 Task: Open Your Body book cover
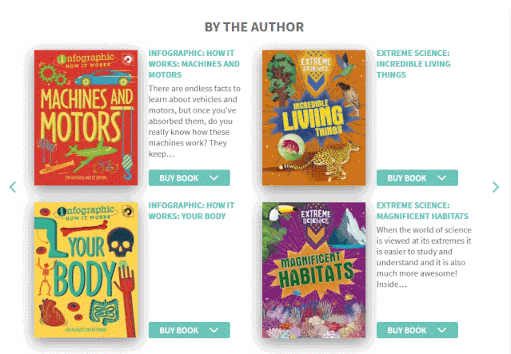tap(86, 270)
